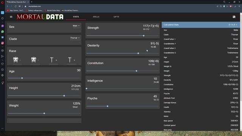Click the Intelligence slider handle
Viewport: 242px width, 136px height.
pos(87,89)
